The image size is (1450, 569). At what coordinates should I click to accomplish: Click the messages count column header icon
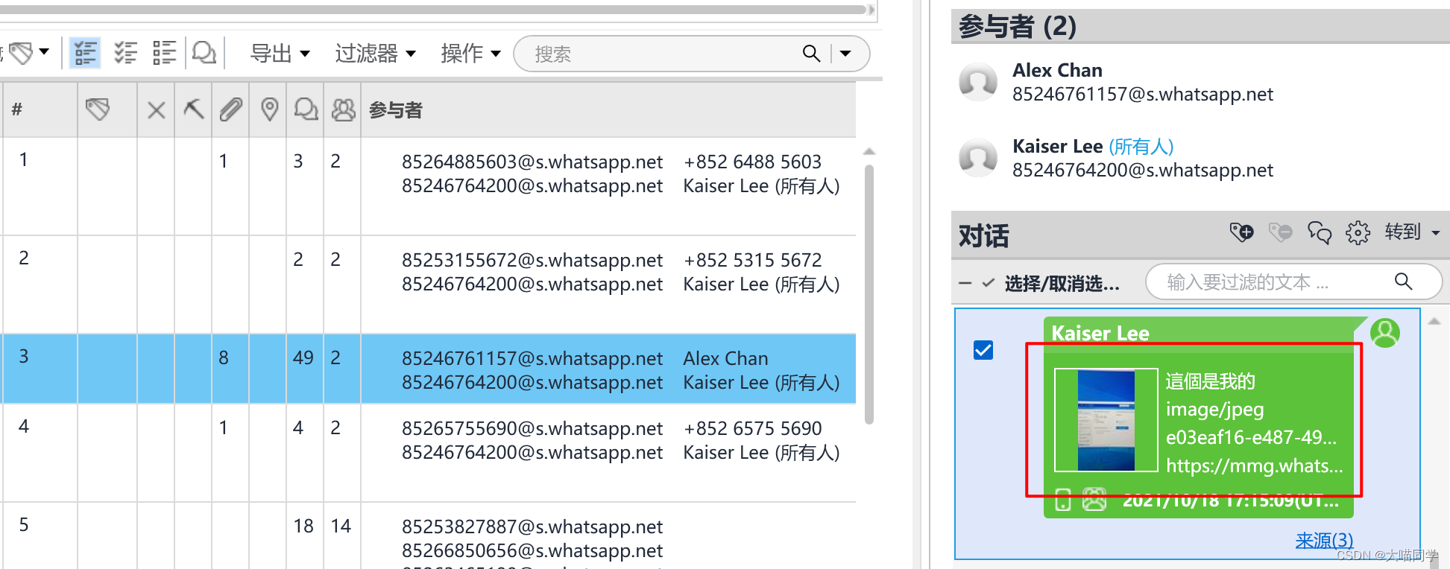(x=306, y=110)
